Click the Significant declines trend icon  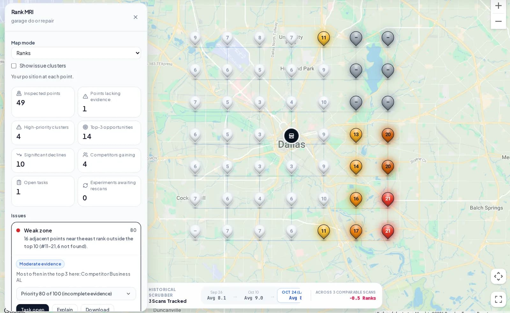(19, 155)
